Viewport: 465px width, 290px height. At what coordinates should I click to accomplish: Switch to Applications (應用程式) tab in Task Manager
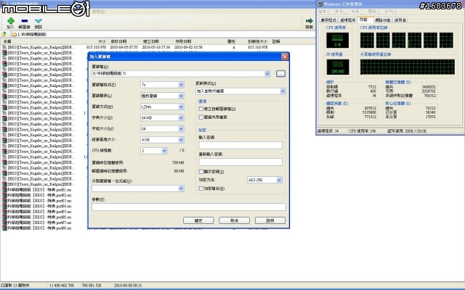click(x=328, y=20)
